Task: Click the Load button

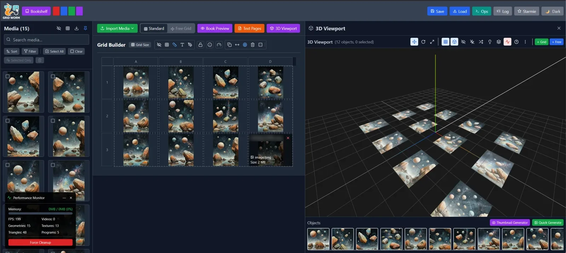Action: pos(460,11)
